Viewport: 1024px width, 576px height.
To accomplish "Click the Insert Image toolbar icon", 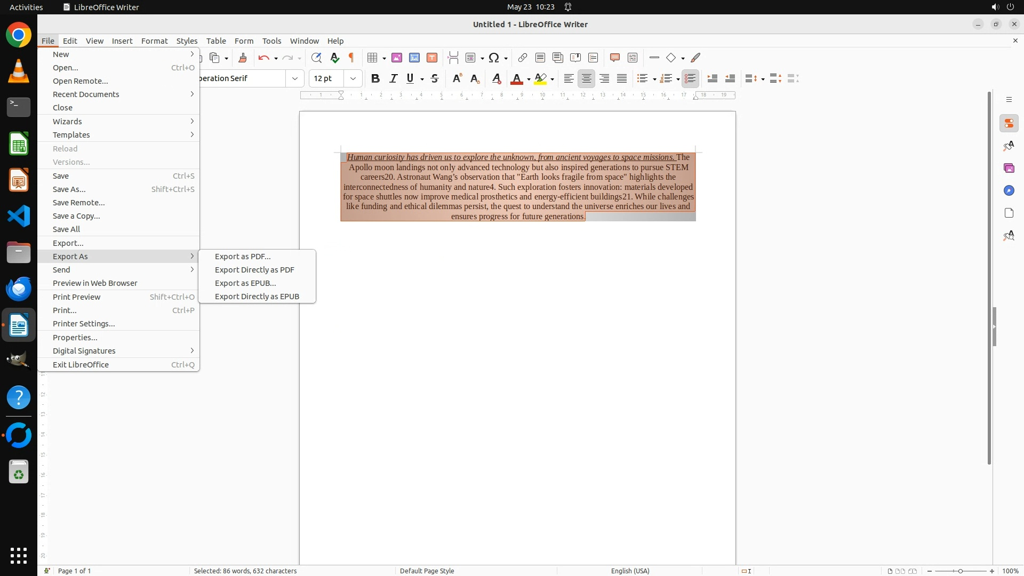I will 397,58.
